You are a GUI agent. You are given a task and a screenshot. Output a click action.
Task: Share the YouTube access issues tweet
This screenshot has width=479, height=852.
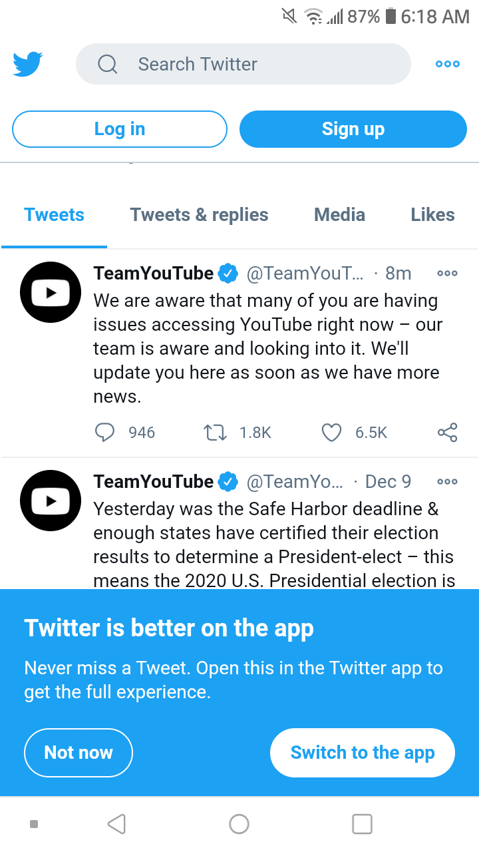click(447, 433)
